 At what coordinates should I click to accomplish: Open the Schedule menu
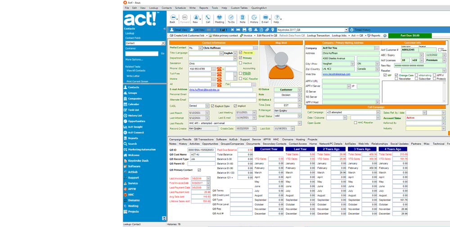(180, 8)
